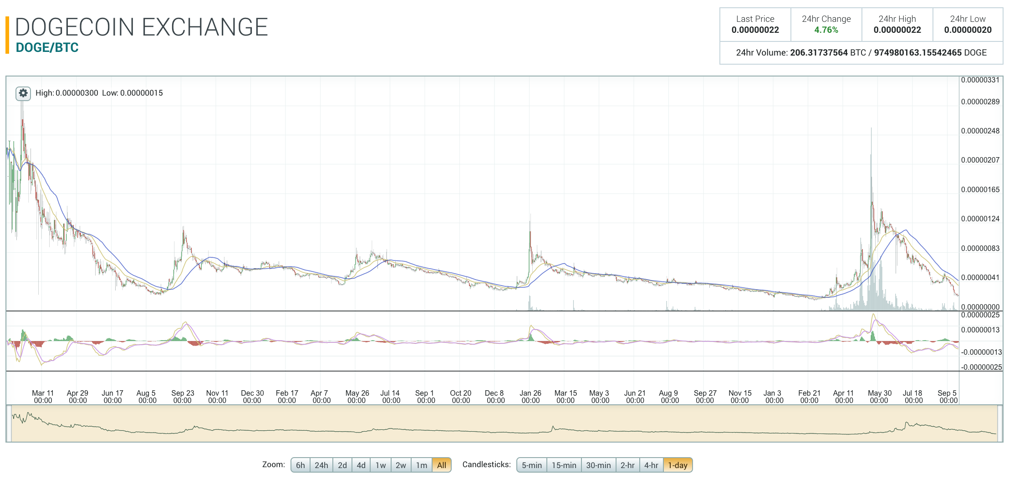Click the Sep 23 date axis label
The width and height of the screenshot is (1009, 479).
click(x=183, y=397)
